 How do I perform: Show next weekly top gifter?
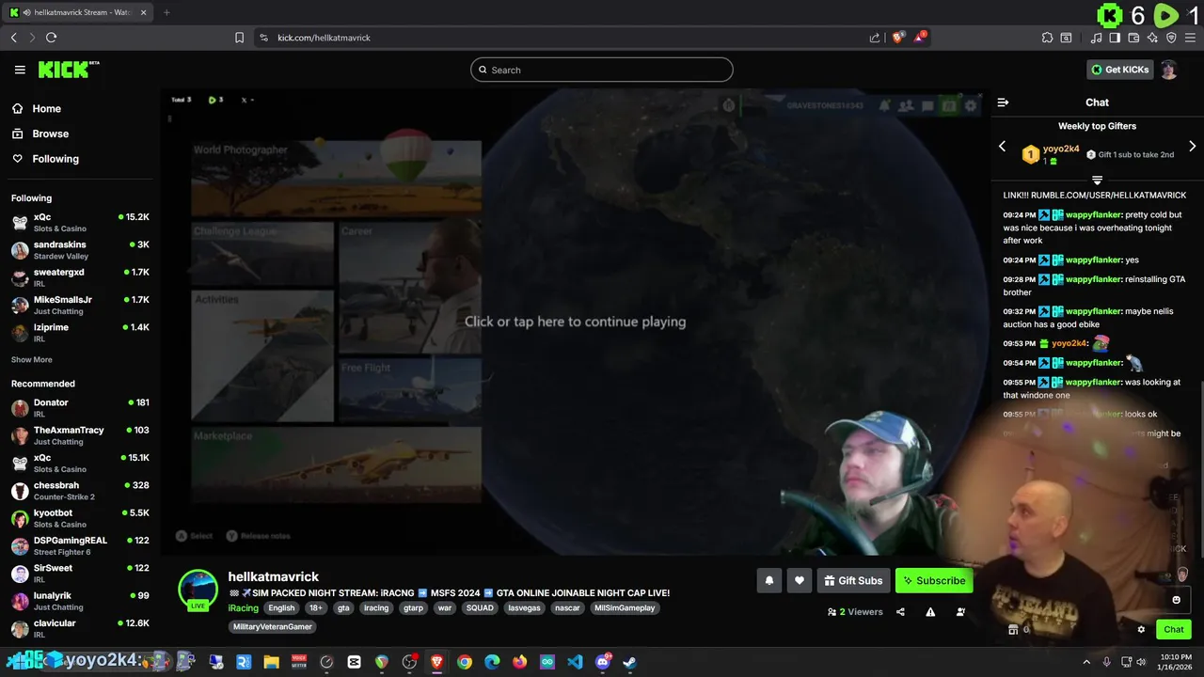[1192, 147]
